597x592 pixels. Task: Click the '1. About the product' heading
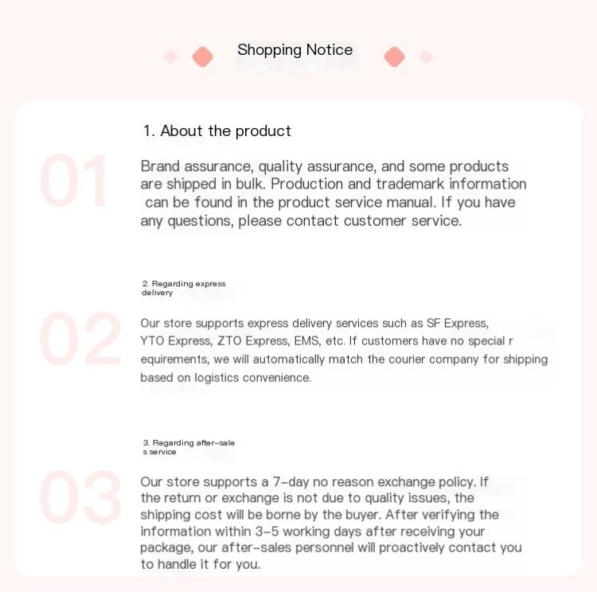pyautogui.click(x=217, y=131)
